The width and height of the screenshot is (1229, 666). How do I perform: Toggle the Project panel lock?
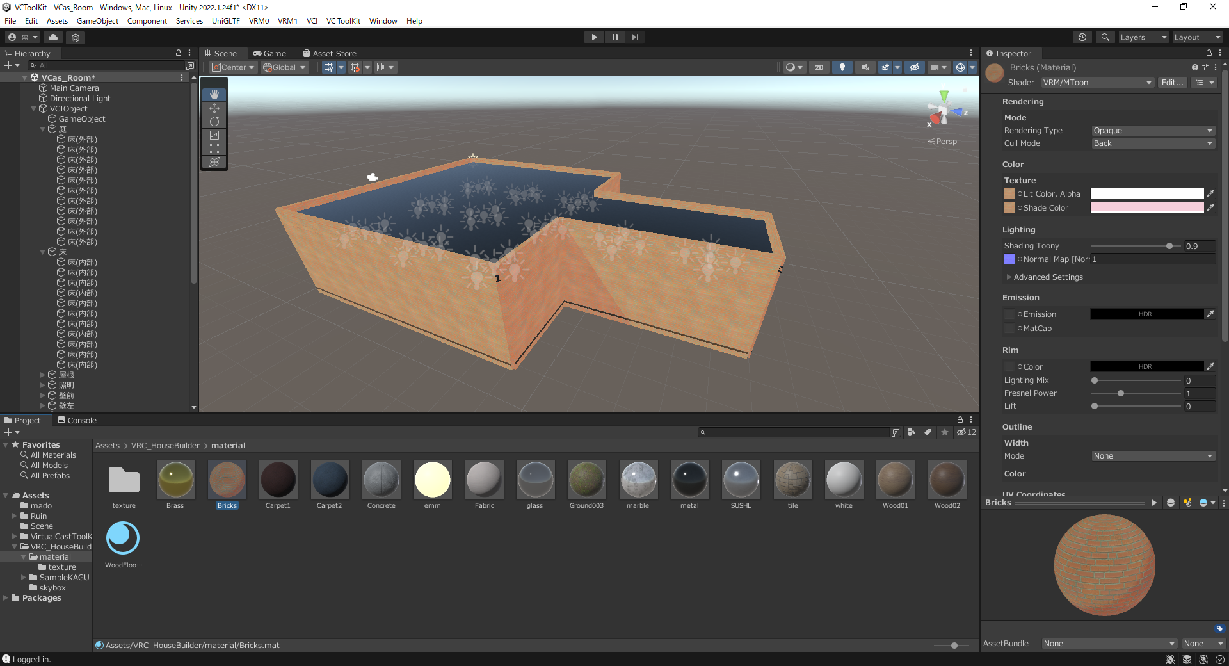click(960, 420)
